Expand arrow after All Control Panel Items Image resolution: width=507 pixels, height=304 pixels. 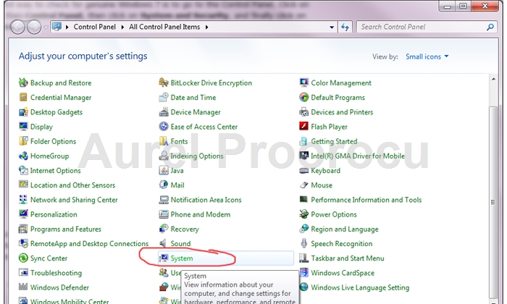click(206, 27)
